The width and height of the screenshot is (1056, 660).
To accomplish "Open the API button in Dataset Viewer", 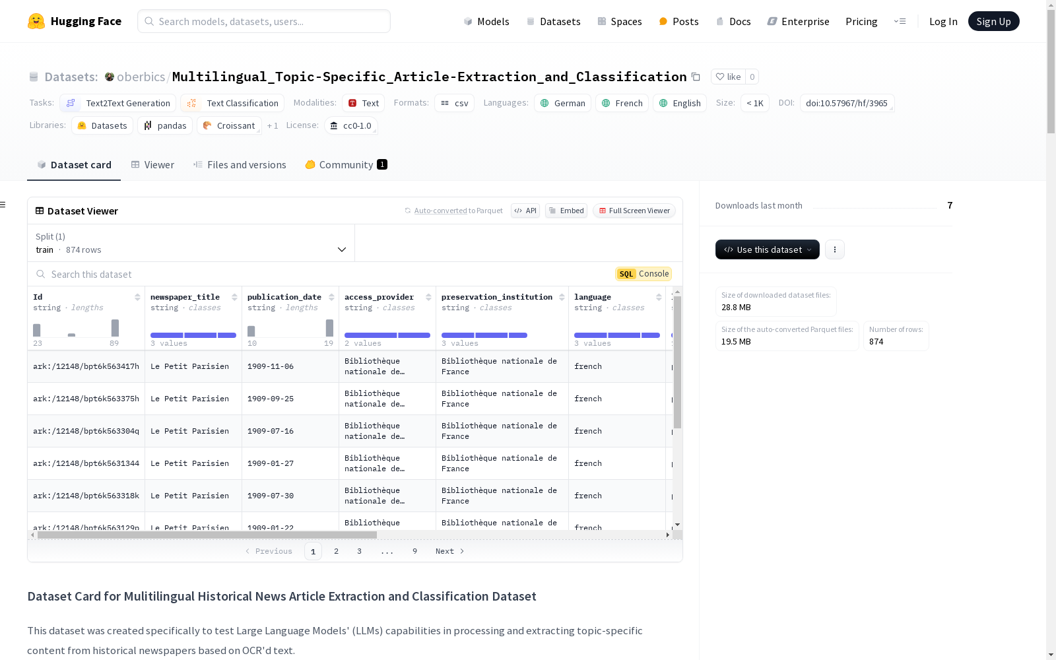I will tap(525, 211).
